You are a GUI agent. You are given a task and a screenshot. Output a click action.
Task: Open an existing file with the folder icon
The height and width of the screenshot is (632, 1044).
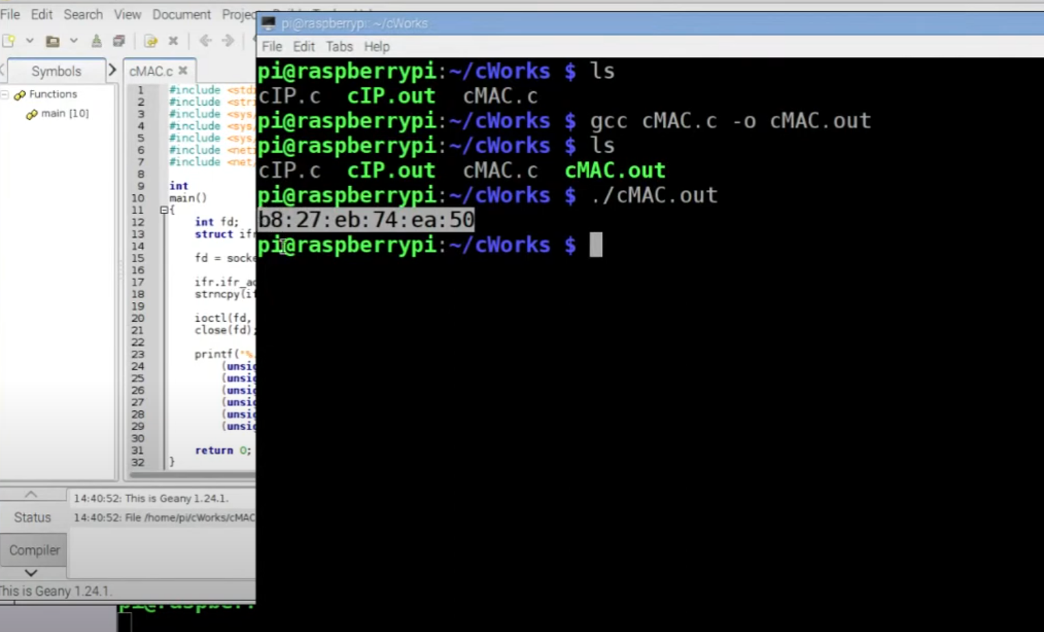52,41
